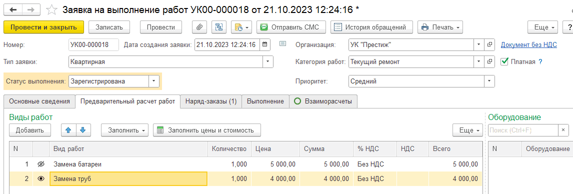Uncheck the Платная checkbox
Screen dimensions: 573x194
504,61
